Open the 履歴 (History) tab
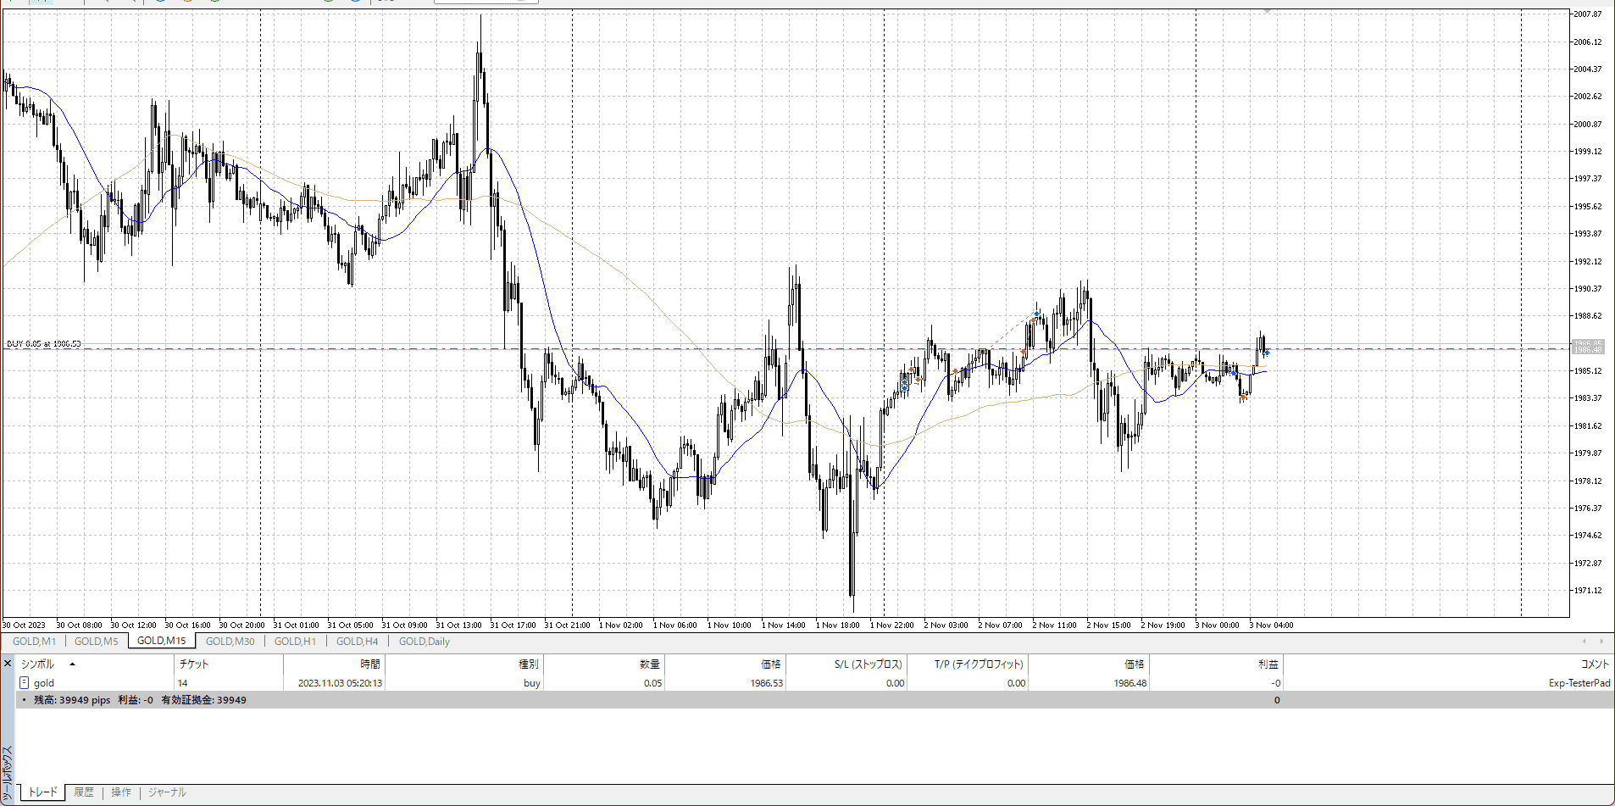Viewport: 1615px width, 806px height. click(x=83, y=792)
